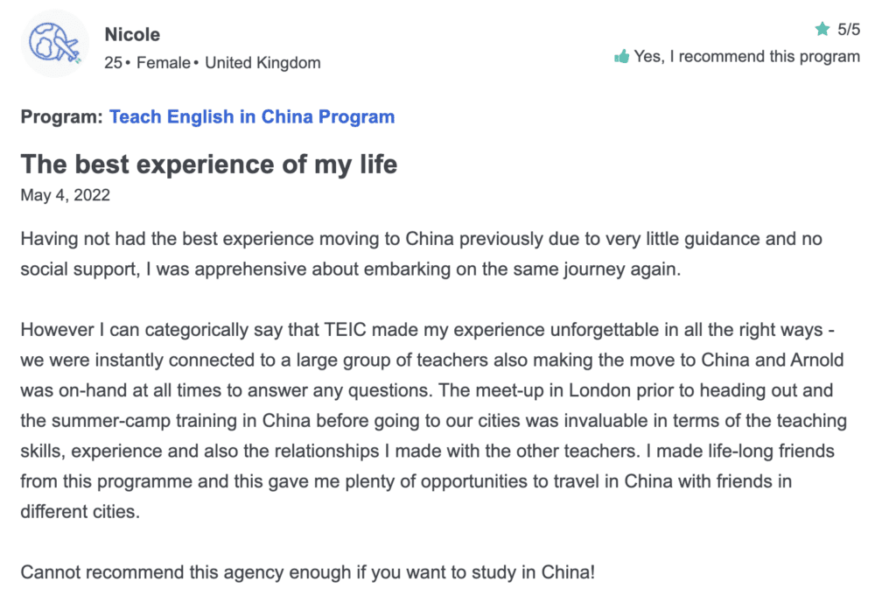This screenshot has height=603, width=896.
Task: Click the review title "The best experience of my life"
Action: (209, 165)
